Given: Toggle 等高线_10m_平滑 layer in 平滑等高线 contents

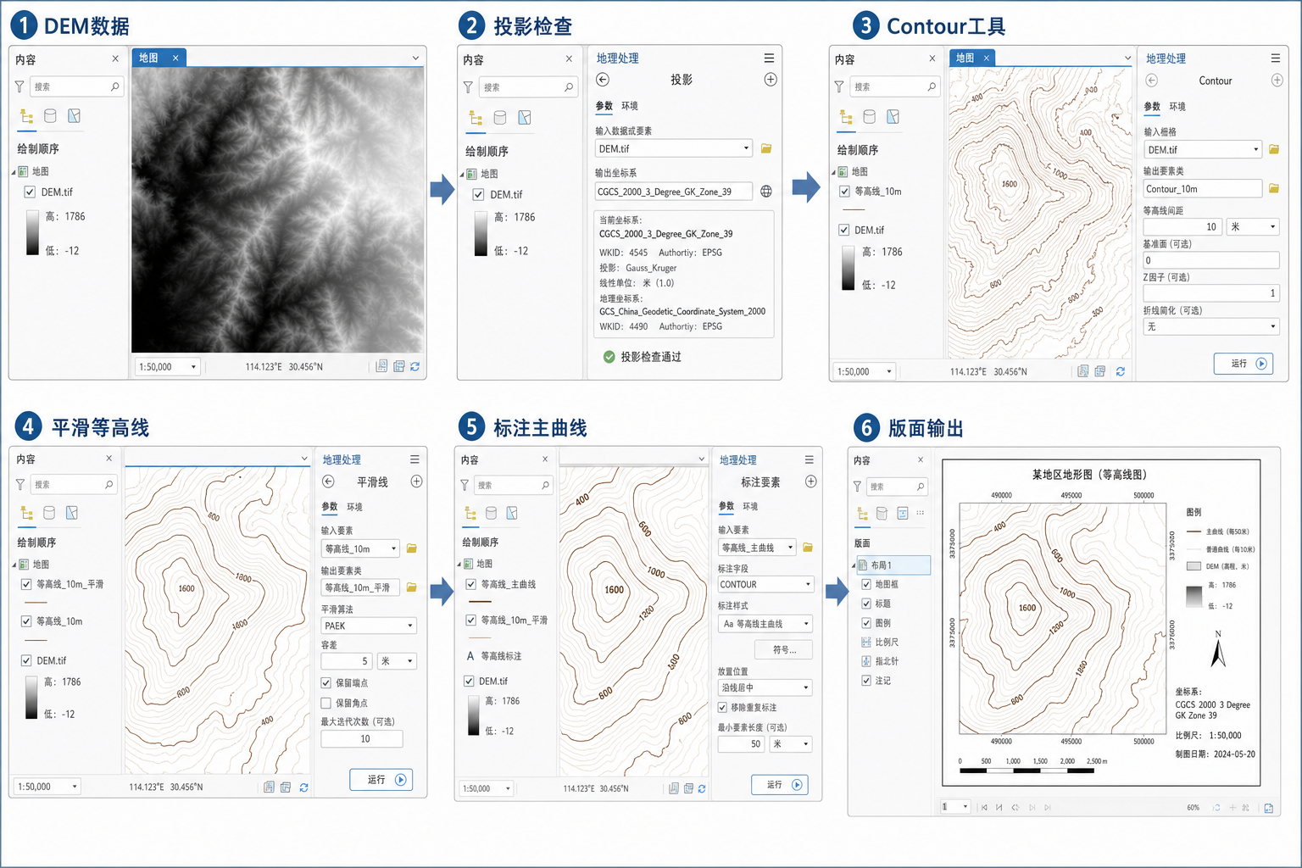Looking at the screenshot, I should (26, 584).
